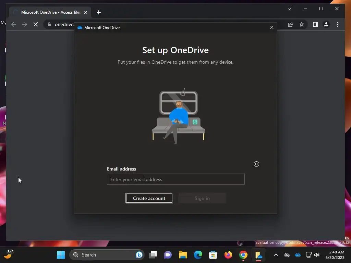Click the greyed-out Sign in button
Viewport: 351px width, 263px height.
point(202,198)
